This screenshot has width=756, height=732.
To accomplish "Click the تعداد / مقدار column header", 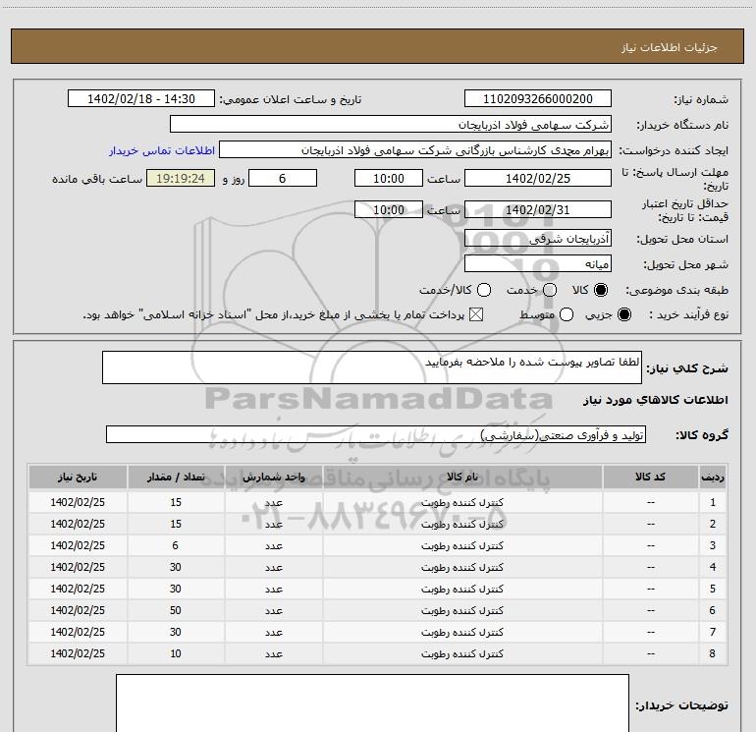I will tap(176, 477).
